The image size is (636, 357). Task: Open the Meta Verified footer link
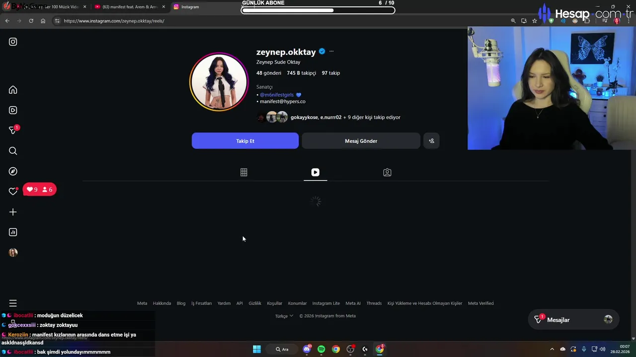tap(481, 303)
